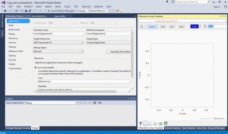Viewport: 228px width, 134px height.
Task: Select the line plot icon in Array Visualizer
Action: [146, 123]
